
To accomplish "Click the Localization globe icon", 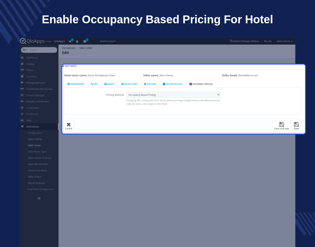I will [22, 108].
